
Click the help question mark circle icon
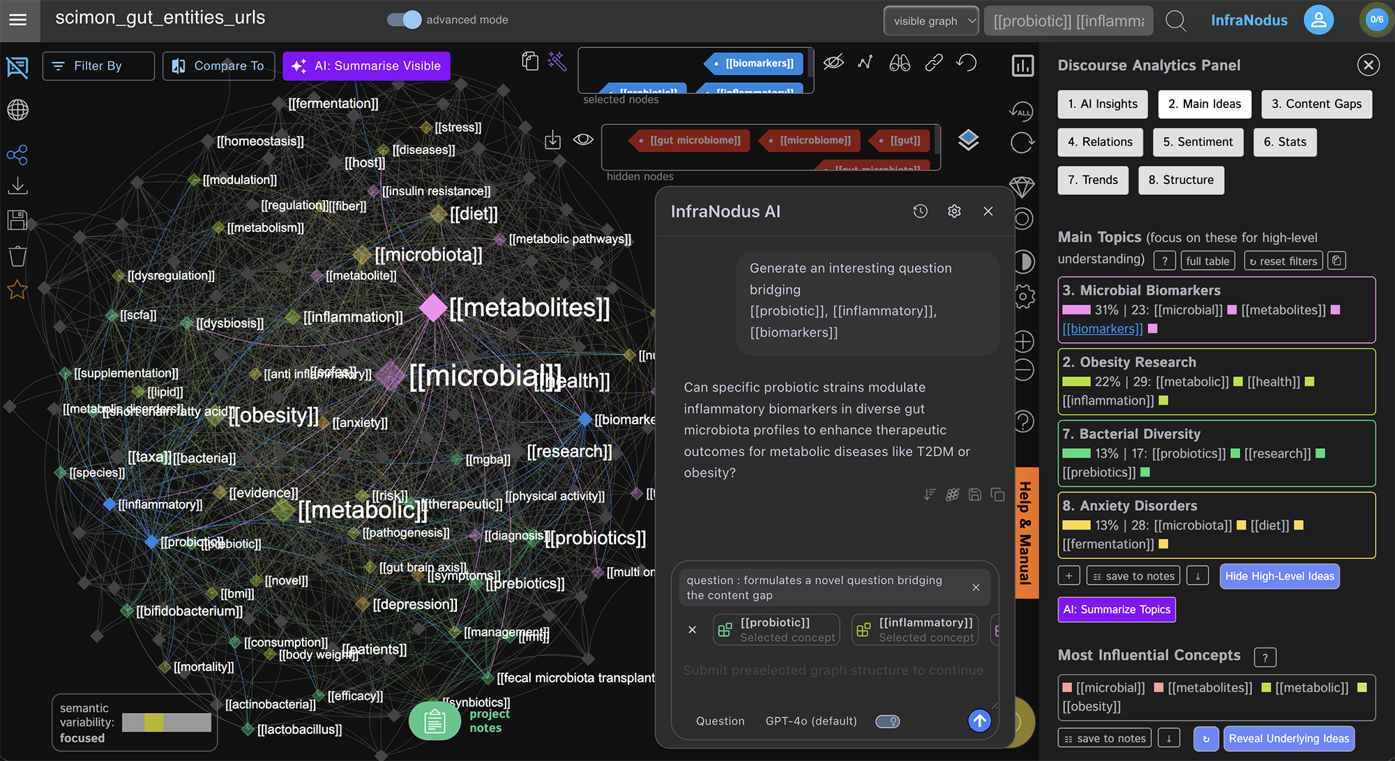[x=1023, y=422]
